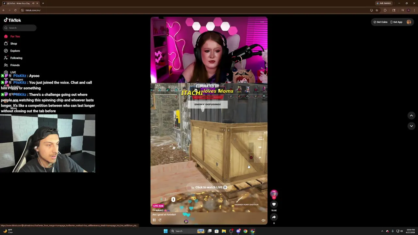Go to the next video with down arrow
418x235 pixels.
pos(411,126)
